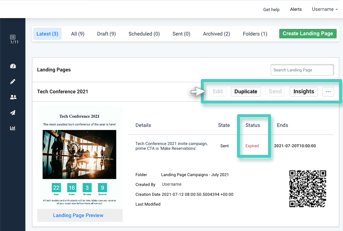Open the Landing Page Preview link
Viewport: 343px width, 231px height.
click(78, 215)
